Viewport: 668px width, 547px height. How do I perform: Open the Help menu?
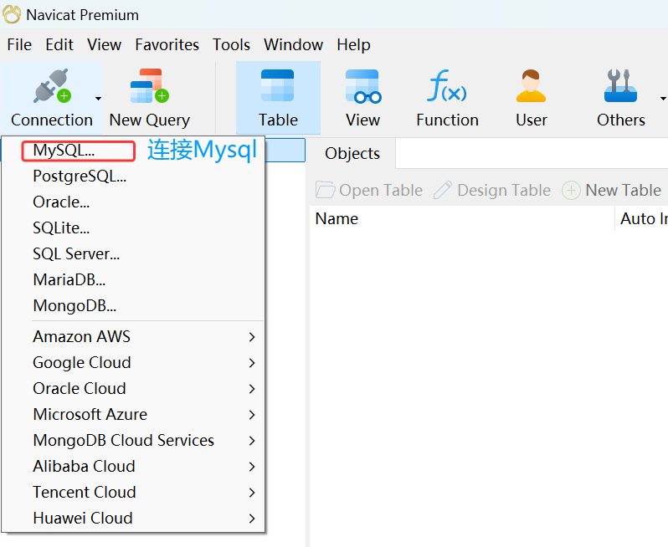353,44
